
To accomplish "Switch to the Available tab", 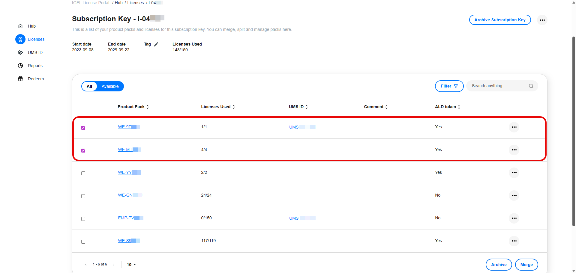I will click(x=110, y=86).
